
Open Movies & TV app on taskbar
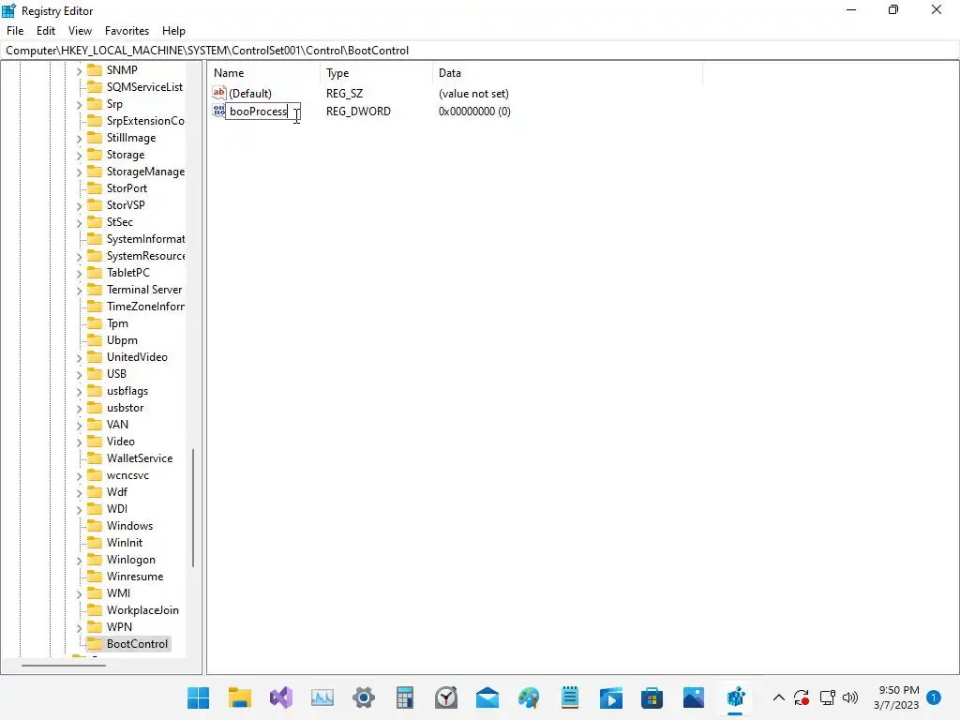pos(611,697)
